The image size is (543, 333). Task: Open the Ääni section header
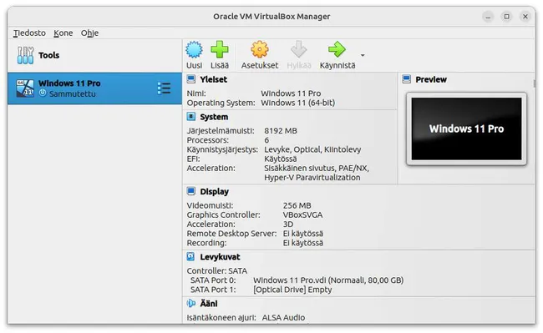209,304
